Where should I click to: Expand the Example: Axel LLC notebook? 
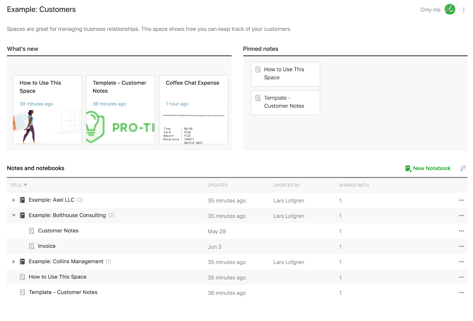coord(14,200)
